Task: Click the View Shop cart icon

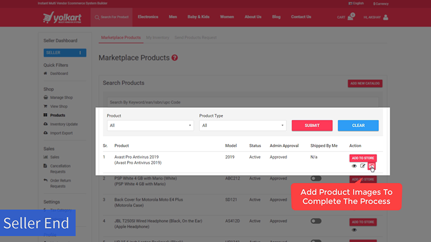Action: click(x=45, y=106)
